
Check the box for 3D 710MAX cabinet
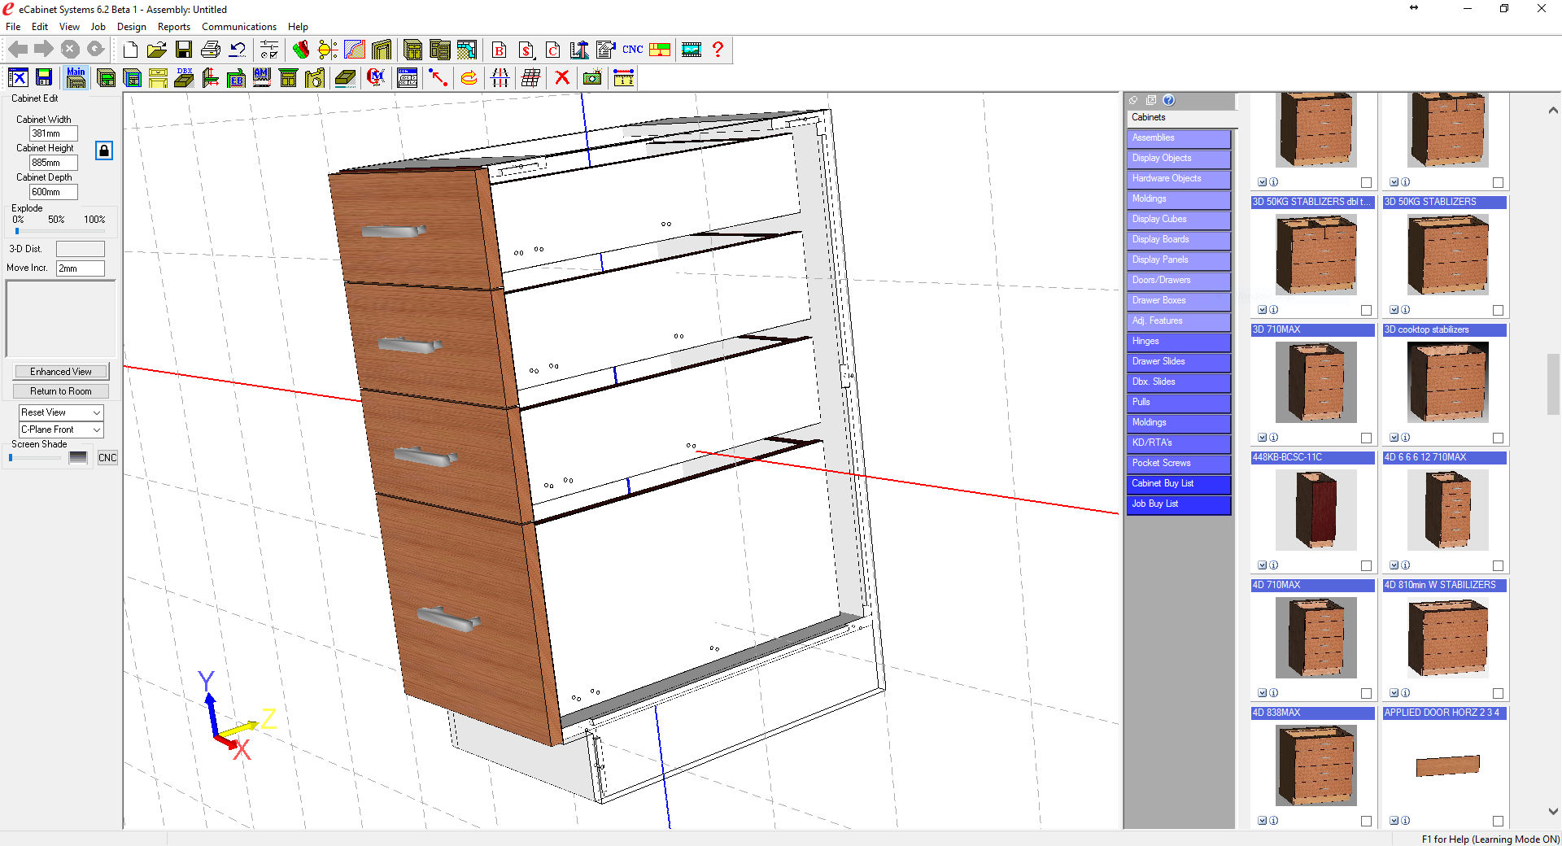click(1366, 438)
